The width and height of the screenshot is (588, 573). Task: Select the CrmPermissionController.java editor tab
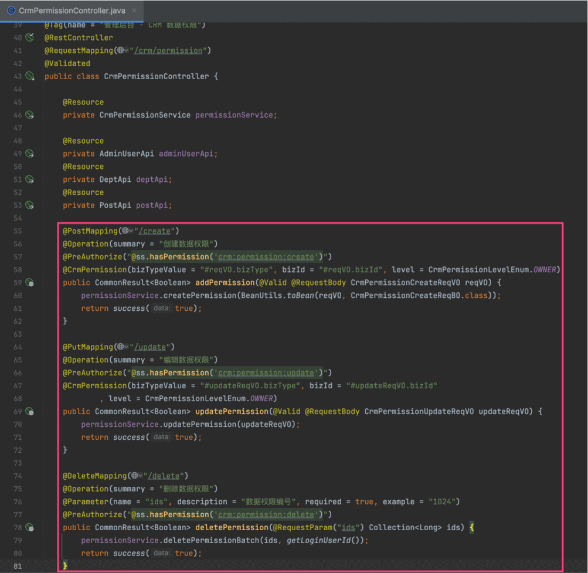[x=71, y=11]
